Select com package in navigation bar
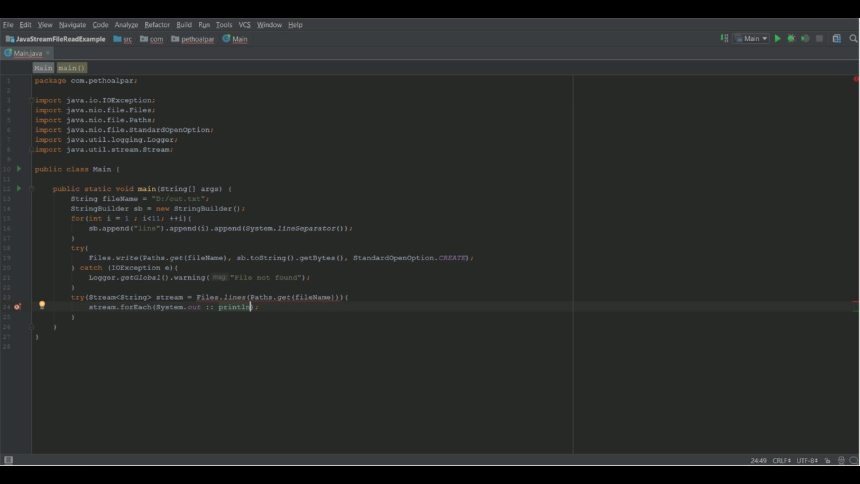 pos(152,39)
